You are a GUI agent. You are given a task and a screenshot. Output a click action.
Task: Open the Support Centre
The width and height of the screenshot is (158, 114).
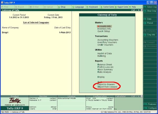point(121,7)
